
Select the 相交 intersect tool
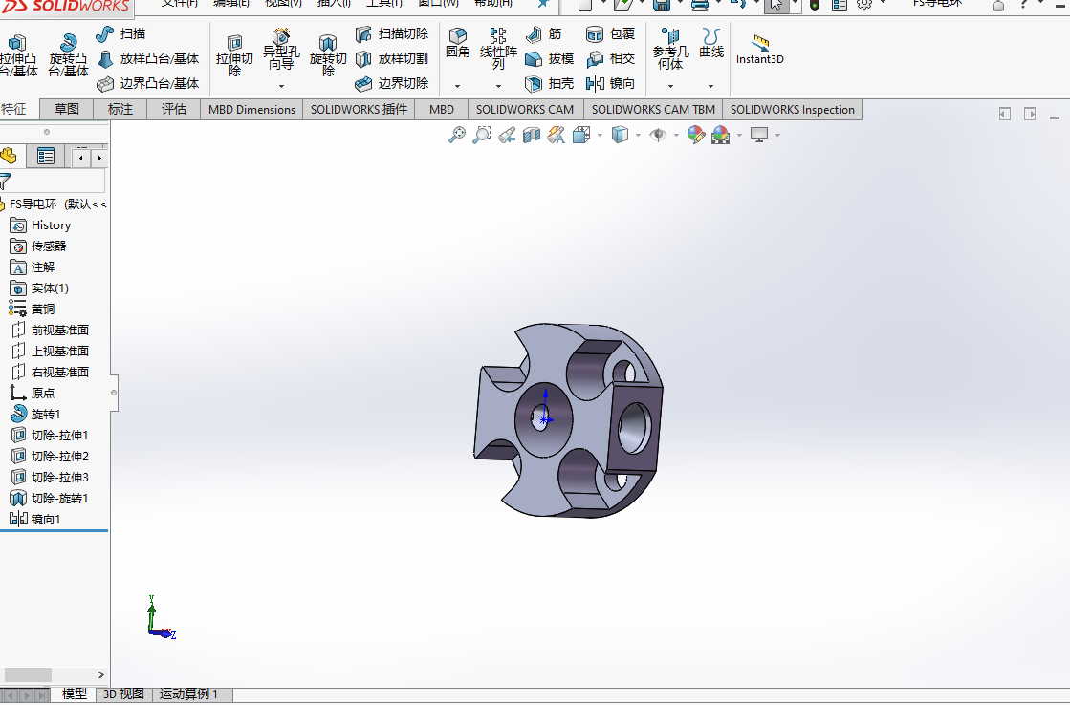610,58
